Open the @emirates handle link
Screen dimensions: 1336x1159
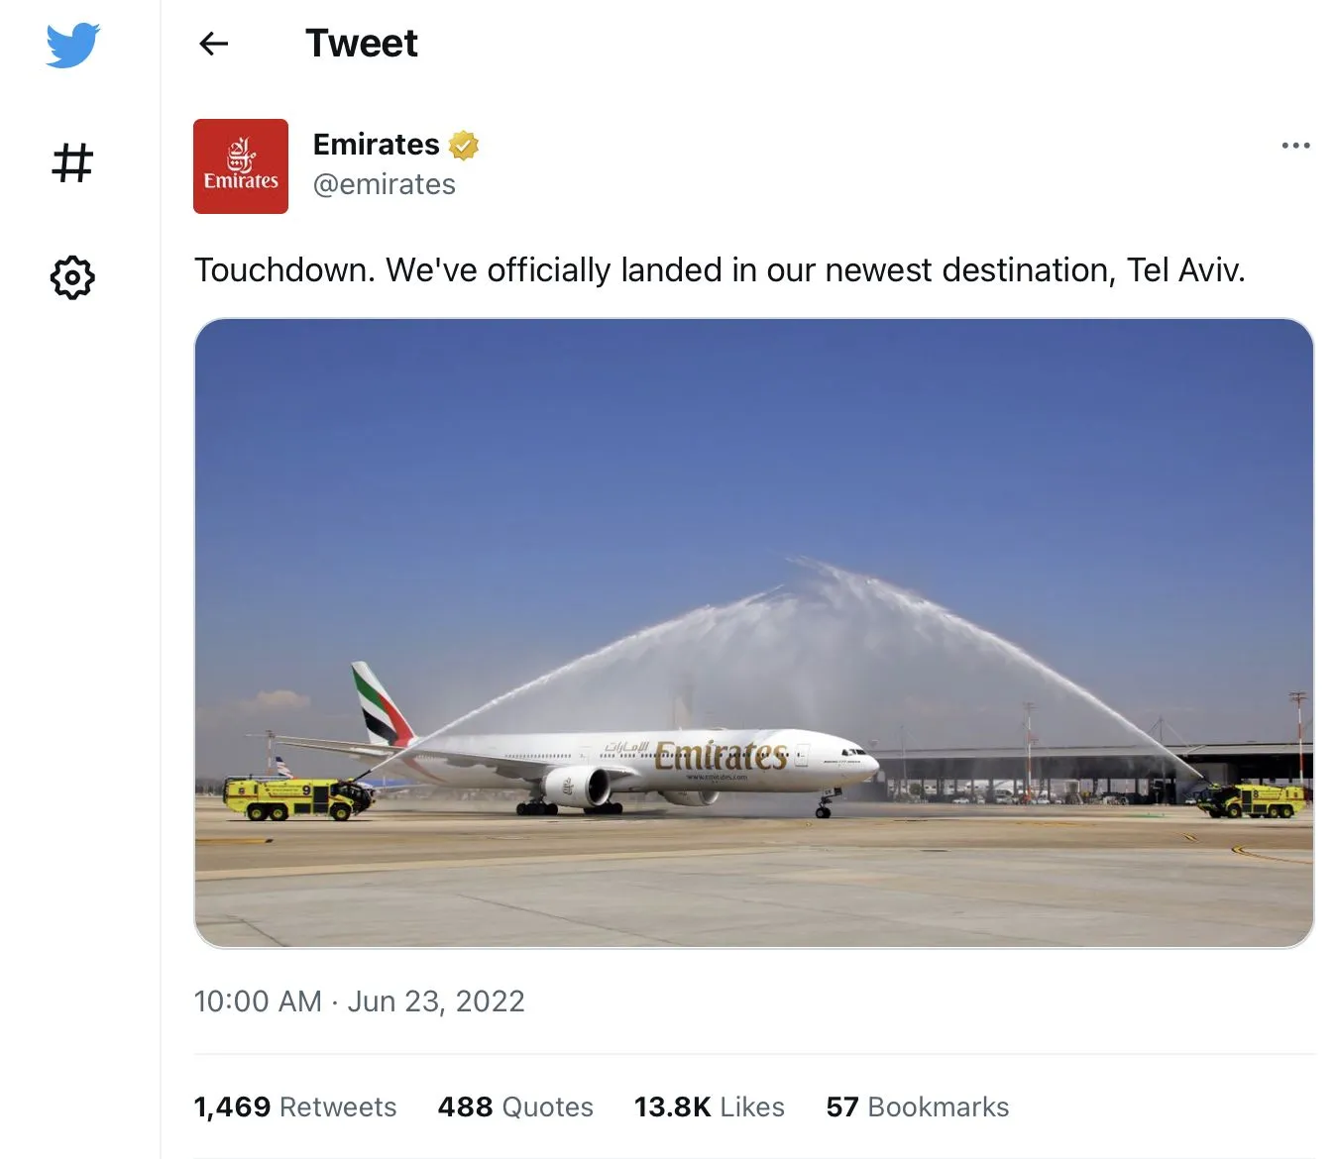pos(385,185)
